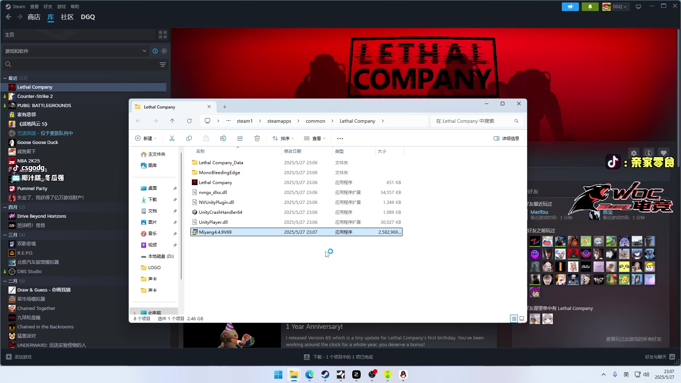Click the ready-to-play filter icon in Steam
This screenshot has height=383, width=681.
(164, 51)
